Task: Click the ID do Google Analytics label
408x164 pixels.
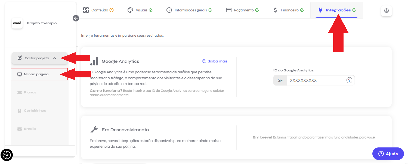Action: point(293,70)
